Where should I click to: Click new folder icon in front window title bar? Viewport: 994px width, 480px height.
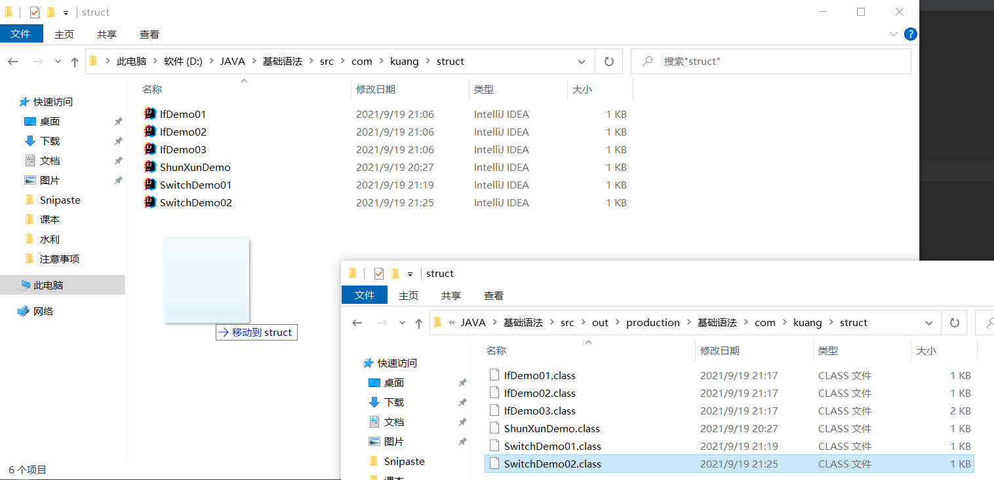[395, 274]
